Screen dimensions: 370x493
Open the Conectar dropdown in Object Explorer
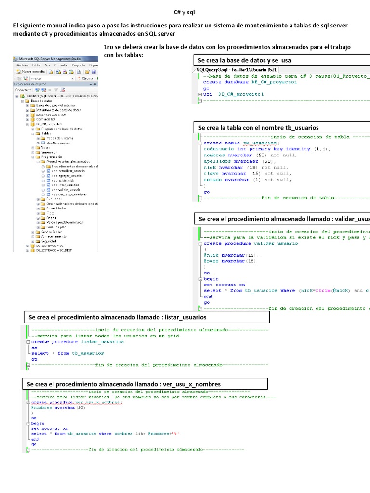click(x=23, y=90)
